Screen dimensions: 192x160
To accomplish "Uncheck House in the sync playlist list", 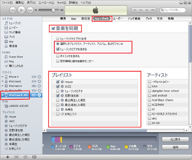I will point(58,82).
